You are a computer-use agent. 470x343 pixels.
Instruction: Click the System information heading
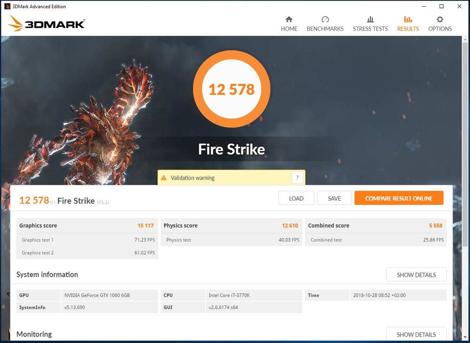pos(47,274)
